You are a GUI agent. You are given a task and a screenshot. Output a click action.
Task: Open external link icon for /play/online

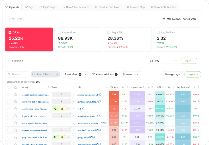[x=90, y=137]
